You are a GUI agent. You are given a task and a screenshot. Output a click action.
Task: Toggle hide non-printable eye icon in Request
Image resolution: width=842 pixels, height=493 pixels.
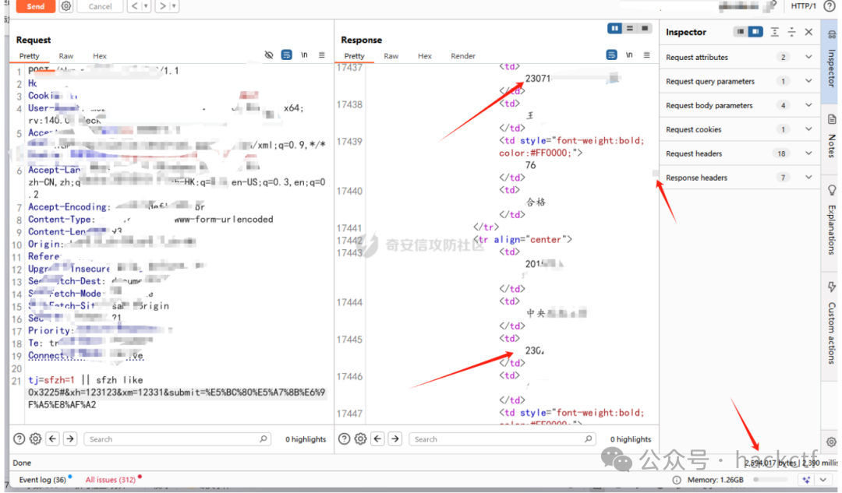(269, 55)
